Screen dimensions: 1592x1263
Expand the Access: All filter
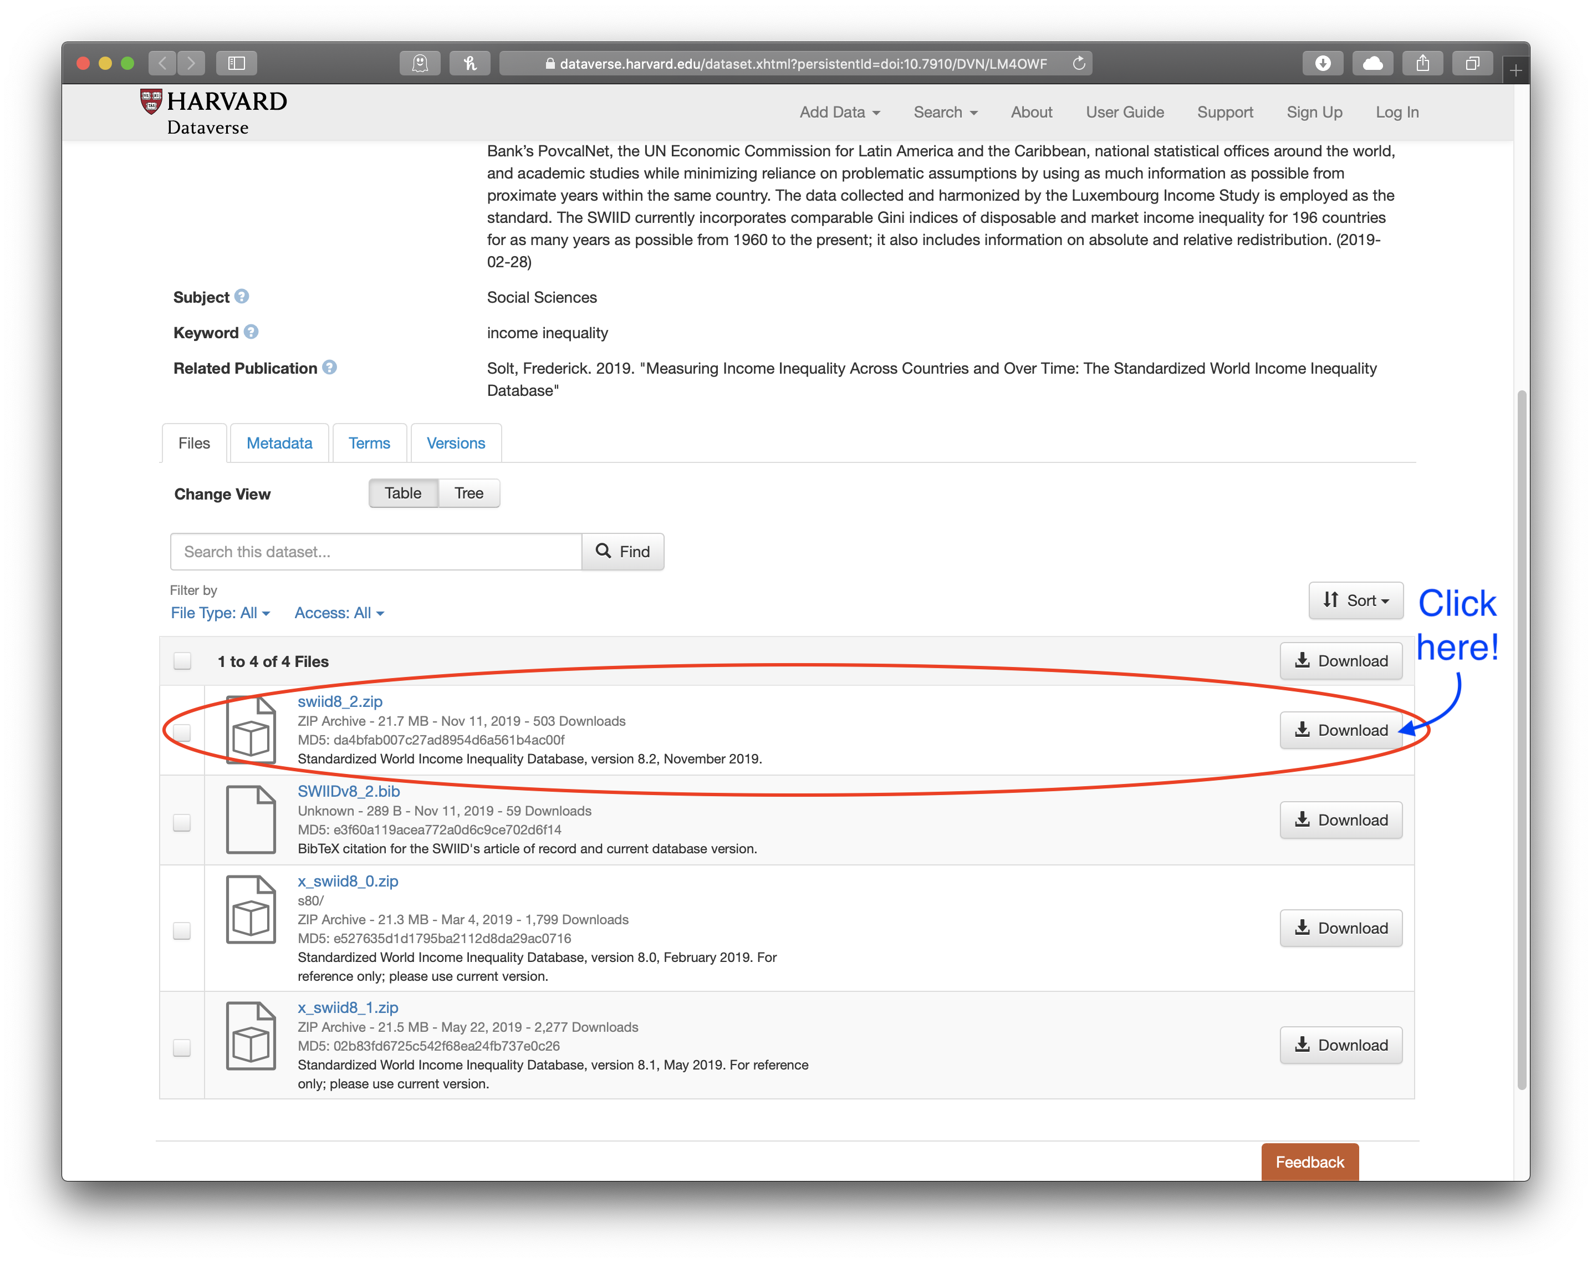(339, 613)
